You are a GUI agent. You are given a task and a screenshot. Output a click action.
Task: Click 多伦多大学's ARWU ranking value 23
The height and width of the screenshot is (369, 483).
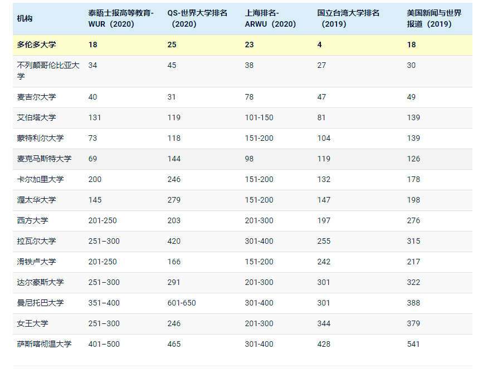pyautogui.click(x=250, y=44)
